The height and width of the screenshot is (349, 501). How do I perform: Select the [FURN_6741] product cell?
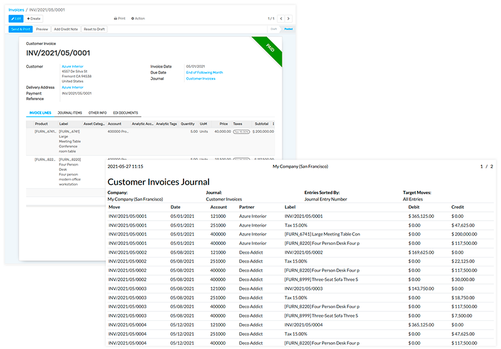[x=45, y=132]
